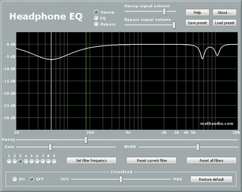Viewport: 242px width, 192px height.
Task: Click the white filter frequency line in graph
Action: pyautogui.click(x=51, y=81)
